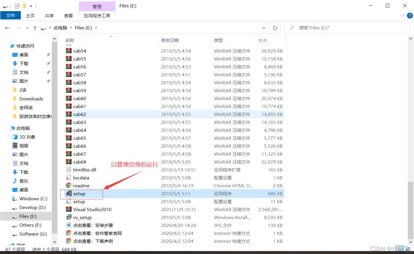
Task: Open Software (G:) drive
Action: pyautogui.click(x=33, y=234)
